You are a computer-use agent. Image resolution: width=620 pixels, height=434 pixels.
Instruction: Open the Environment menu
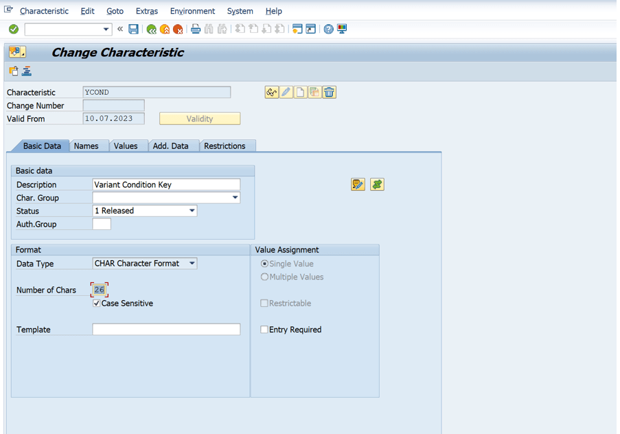click(192, 11)
